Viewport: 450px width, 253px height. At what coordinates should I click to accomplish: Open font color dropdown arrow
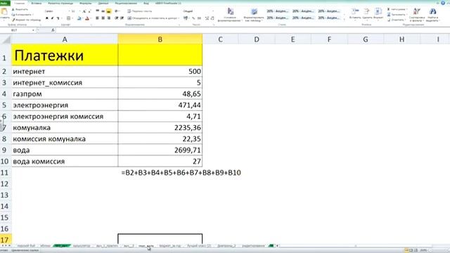91,18
